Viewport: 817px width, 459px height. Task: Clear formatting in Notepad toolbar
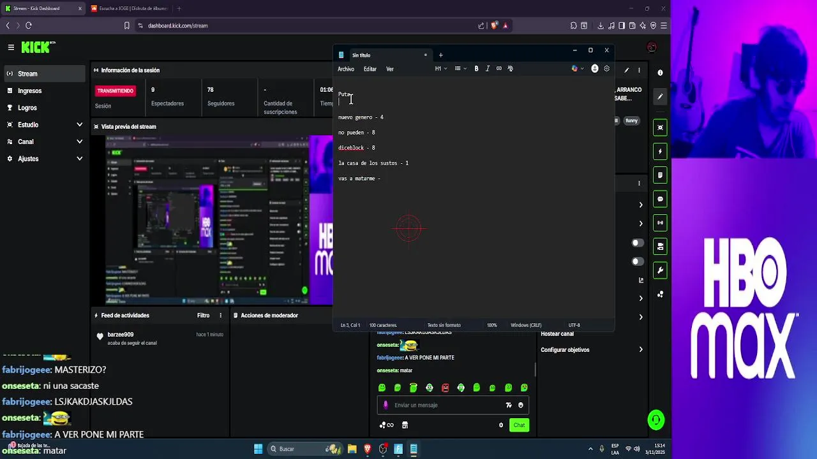pyautogui.click(x=510, y=69)
